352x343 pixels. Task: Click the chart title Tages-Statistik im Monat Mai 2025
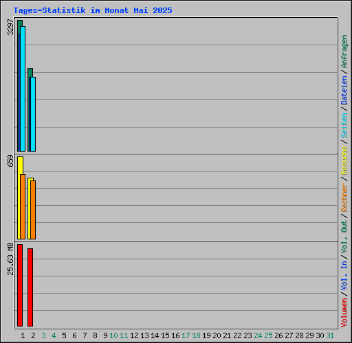pos(93,10)
